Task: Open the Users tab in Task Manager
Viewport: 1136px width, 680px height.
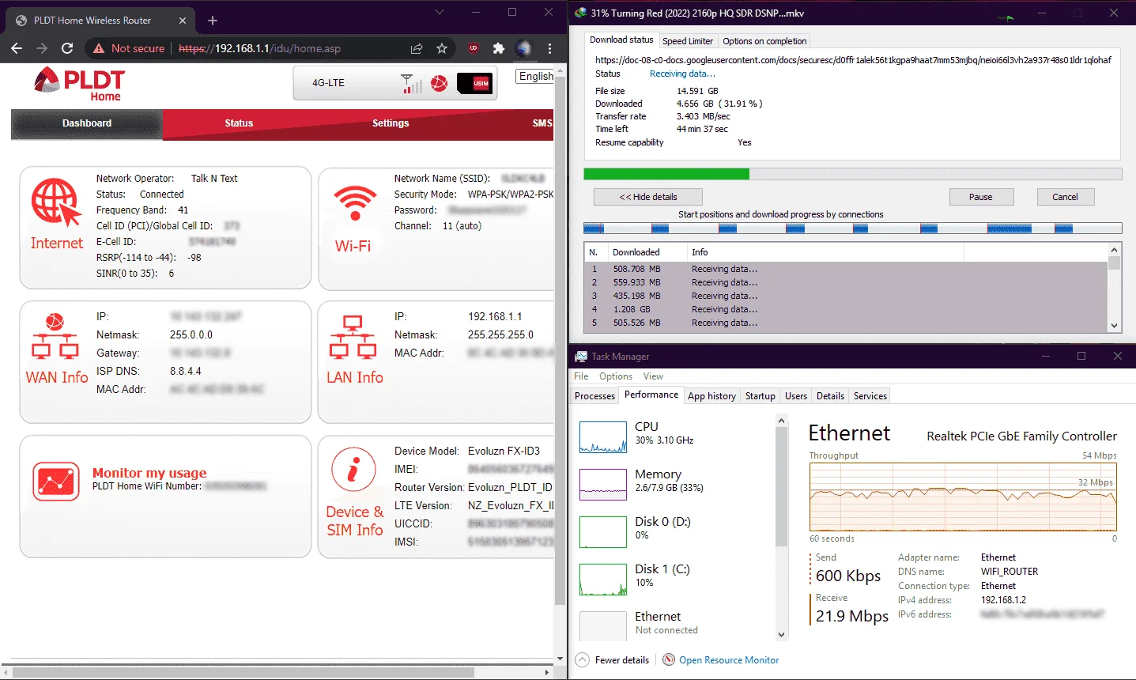Action: click(x=796, y=396)
